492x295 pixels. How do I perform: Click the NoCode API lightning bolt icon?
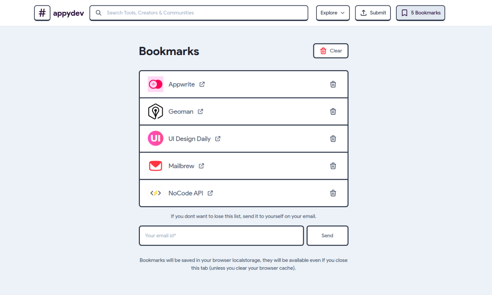click(155, 193)
